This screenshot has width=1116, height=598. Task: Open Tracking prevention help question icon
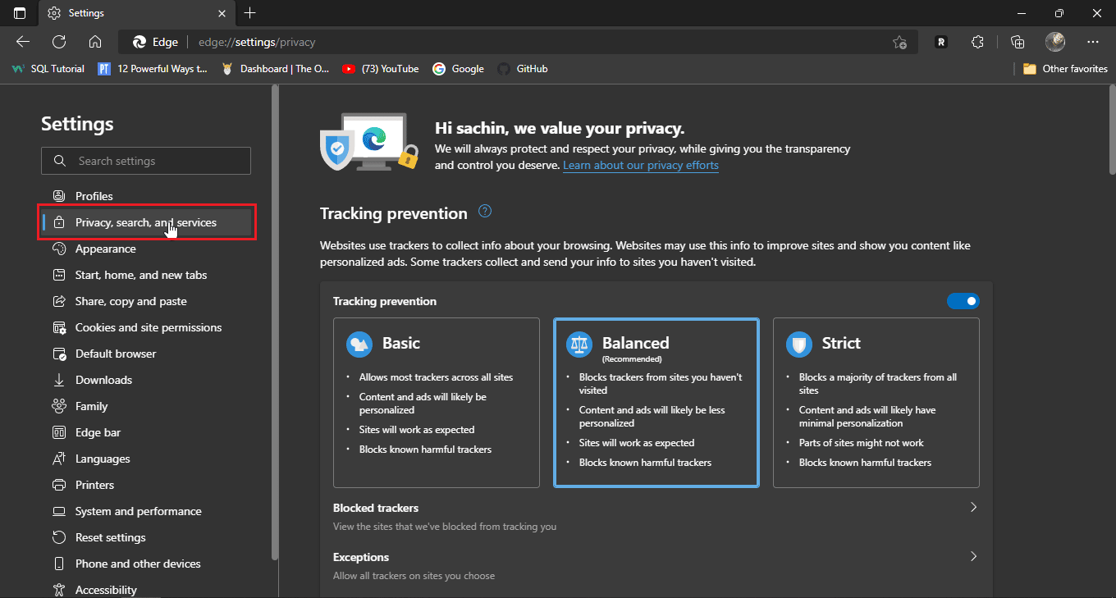click(x=485, y=212)
